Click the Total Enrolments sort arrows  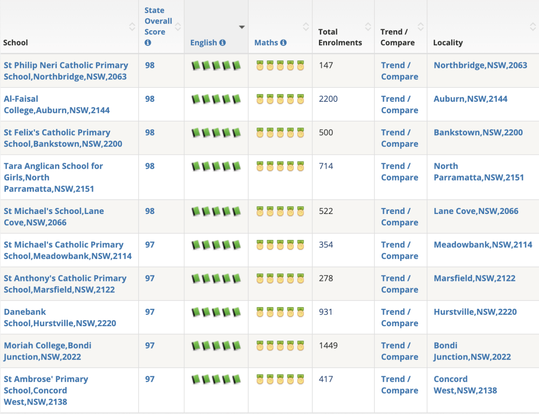(368, 26)
